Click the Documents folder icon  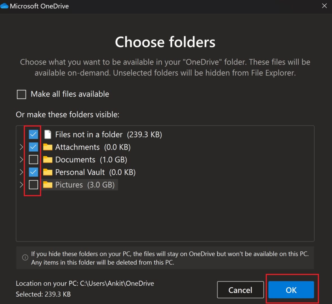coord(48,160)
